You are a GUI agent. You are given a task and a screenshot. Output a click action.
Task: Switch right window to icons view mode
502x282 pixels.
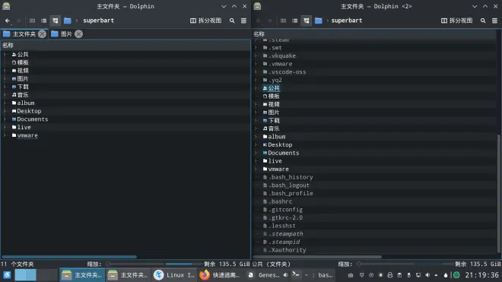(284, 21)
